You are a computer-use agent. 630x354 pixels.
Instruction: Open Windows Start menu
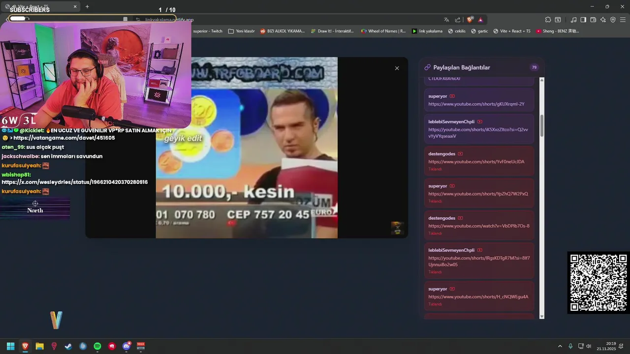tap(10, 346)
